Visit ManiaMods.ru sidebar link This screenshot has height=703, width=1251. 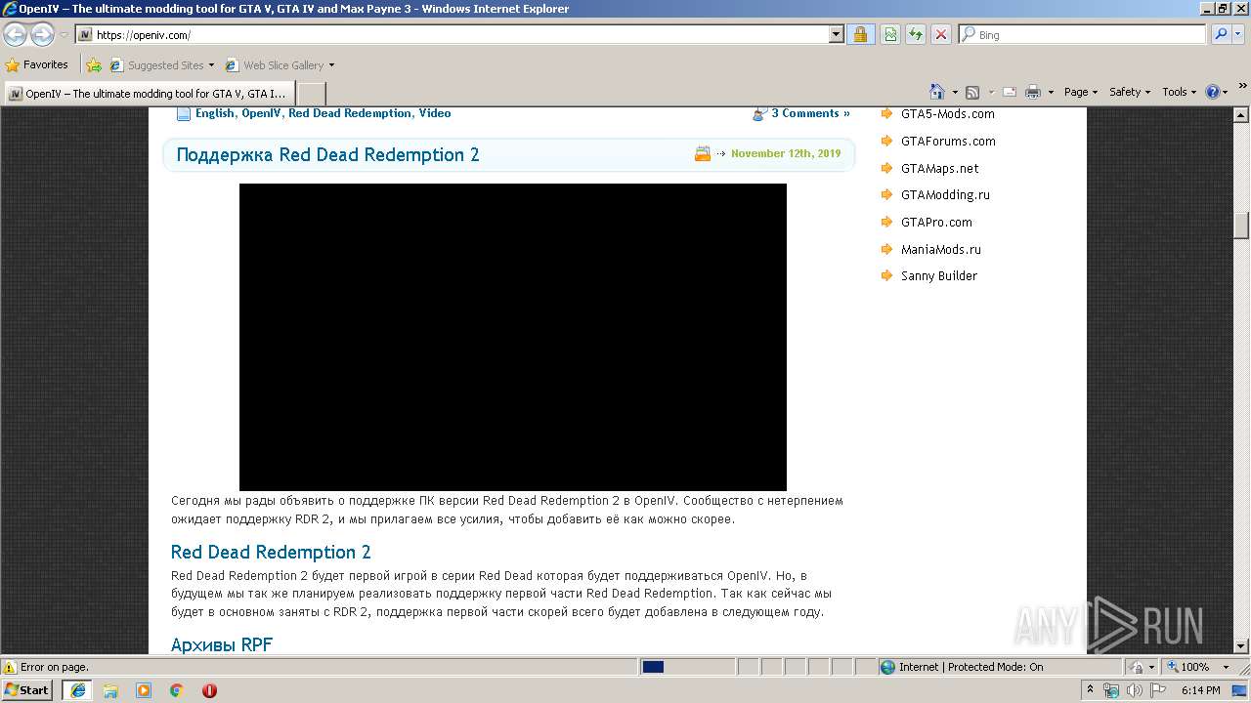point(941,249)
